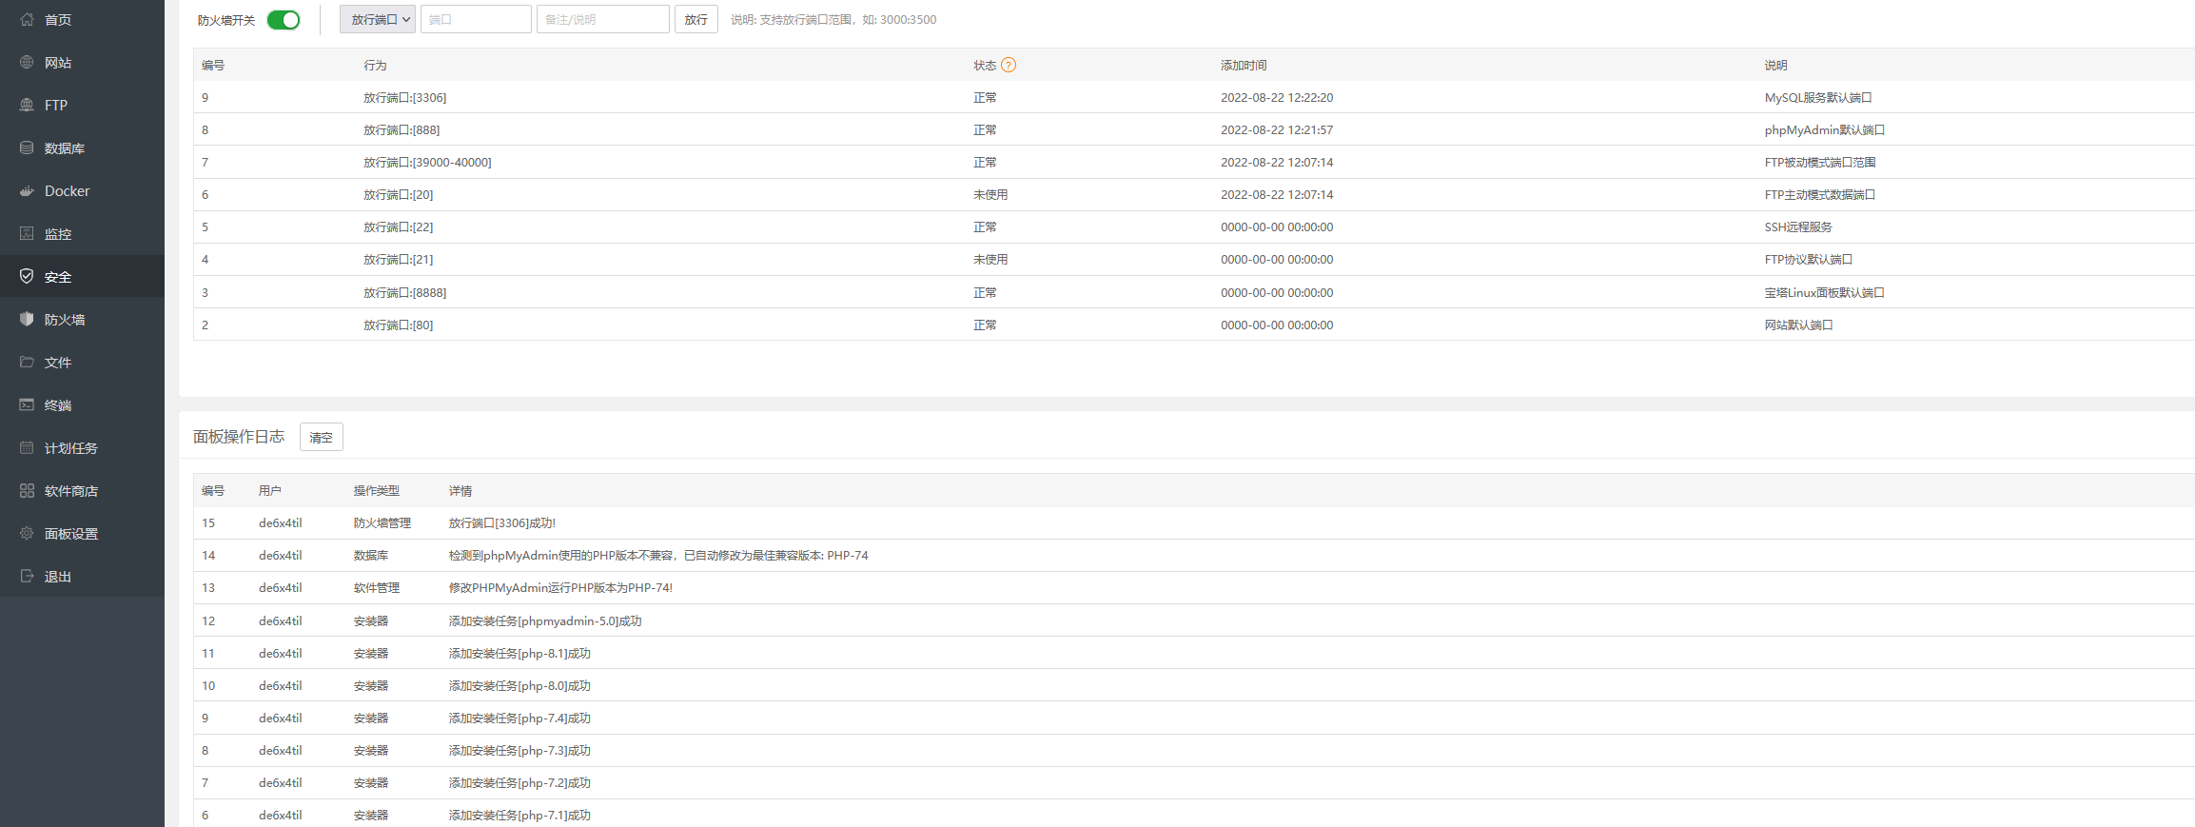
Task: Click the log 添加安装任务[php-7.1]成功
Action: [x=519, y=815]
